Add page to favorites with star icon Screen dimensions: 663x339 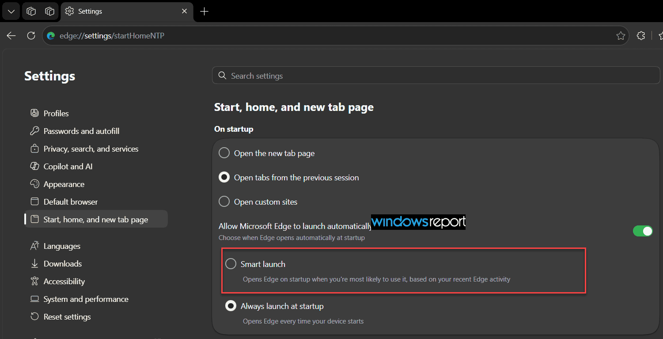(621, 36)
